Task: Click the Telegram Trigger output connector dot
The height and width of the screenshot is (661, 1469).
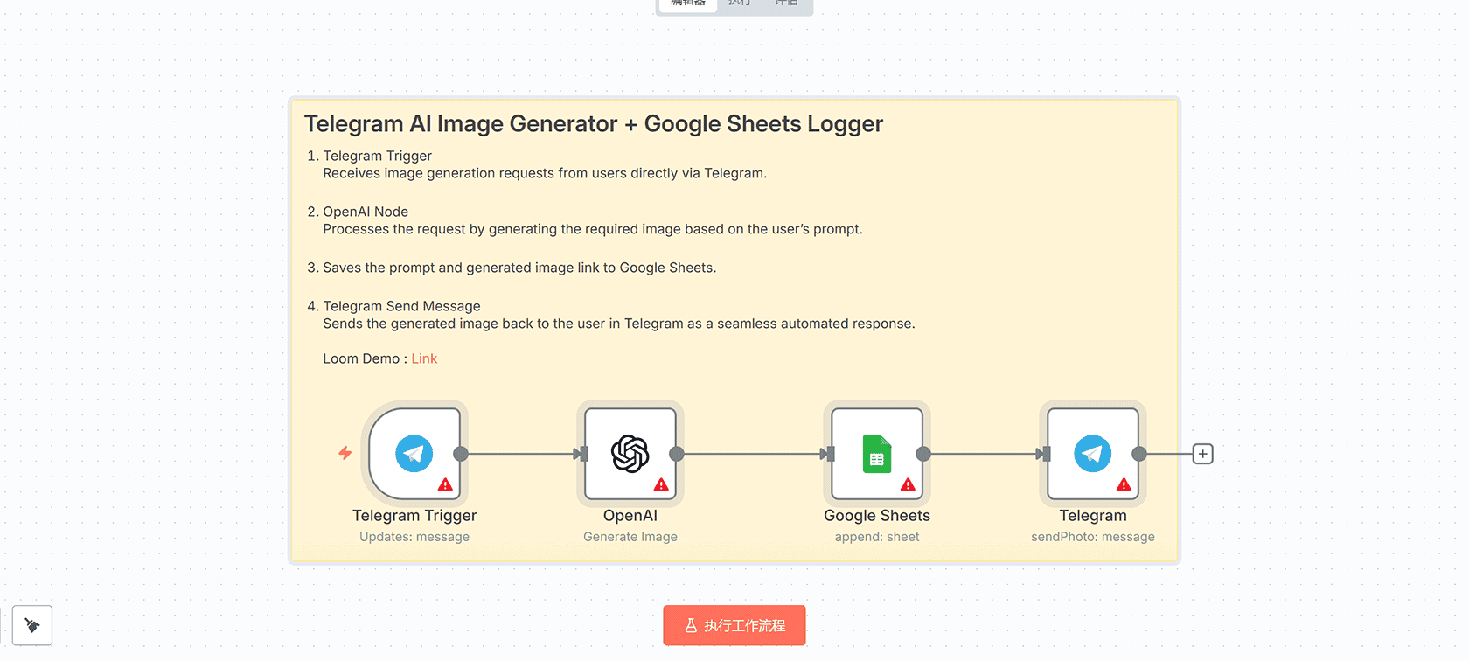Action: click(461, 454)
